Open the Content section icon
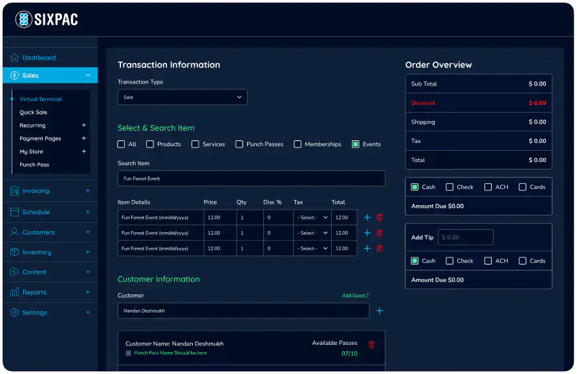Viewport: 577px width, 374px height. pos(14,272)
